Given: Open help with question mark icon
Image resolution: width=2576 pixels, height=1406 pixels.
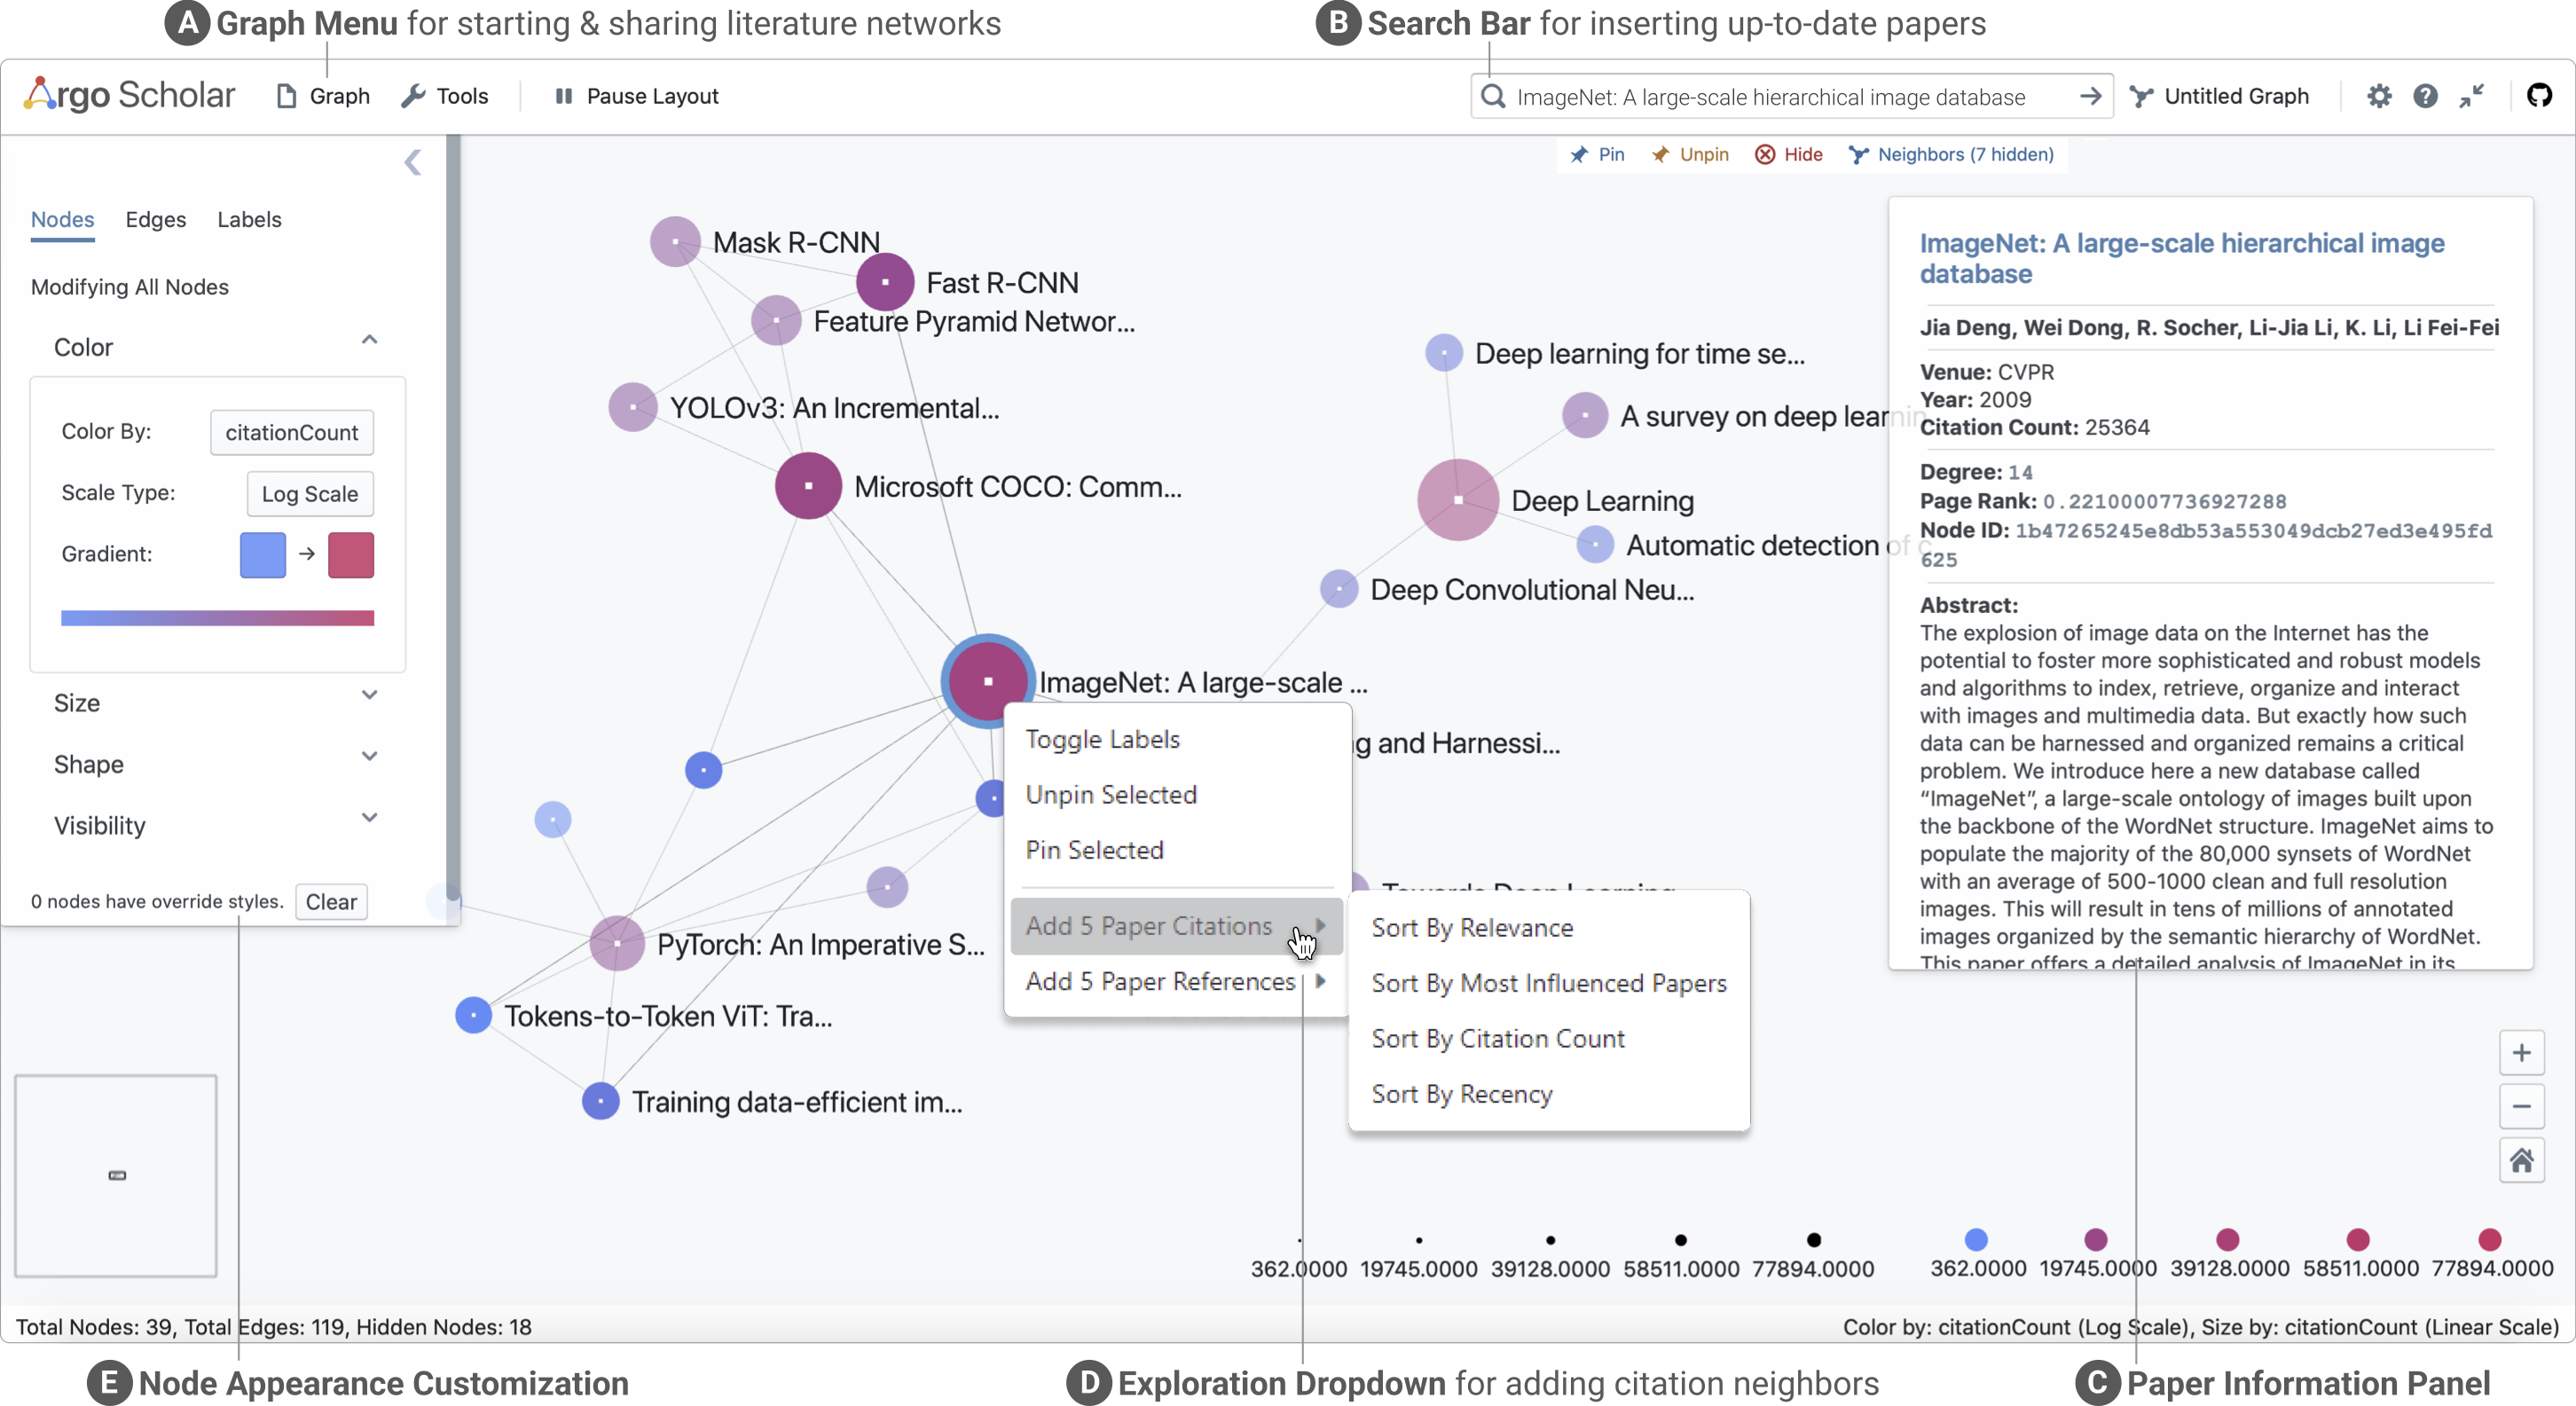Looking at the screenshot, I should (2425, 96).
